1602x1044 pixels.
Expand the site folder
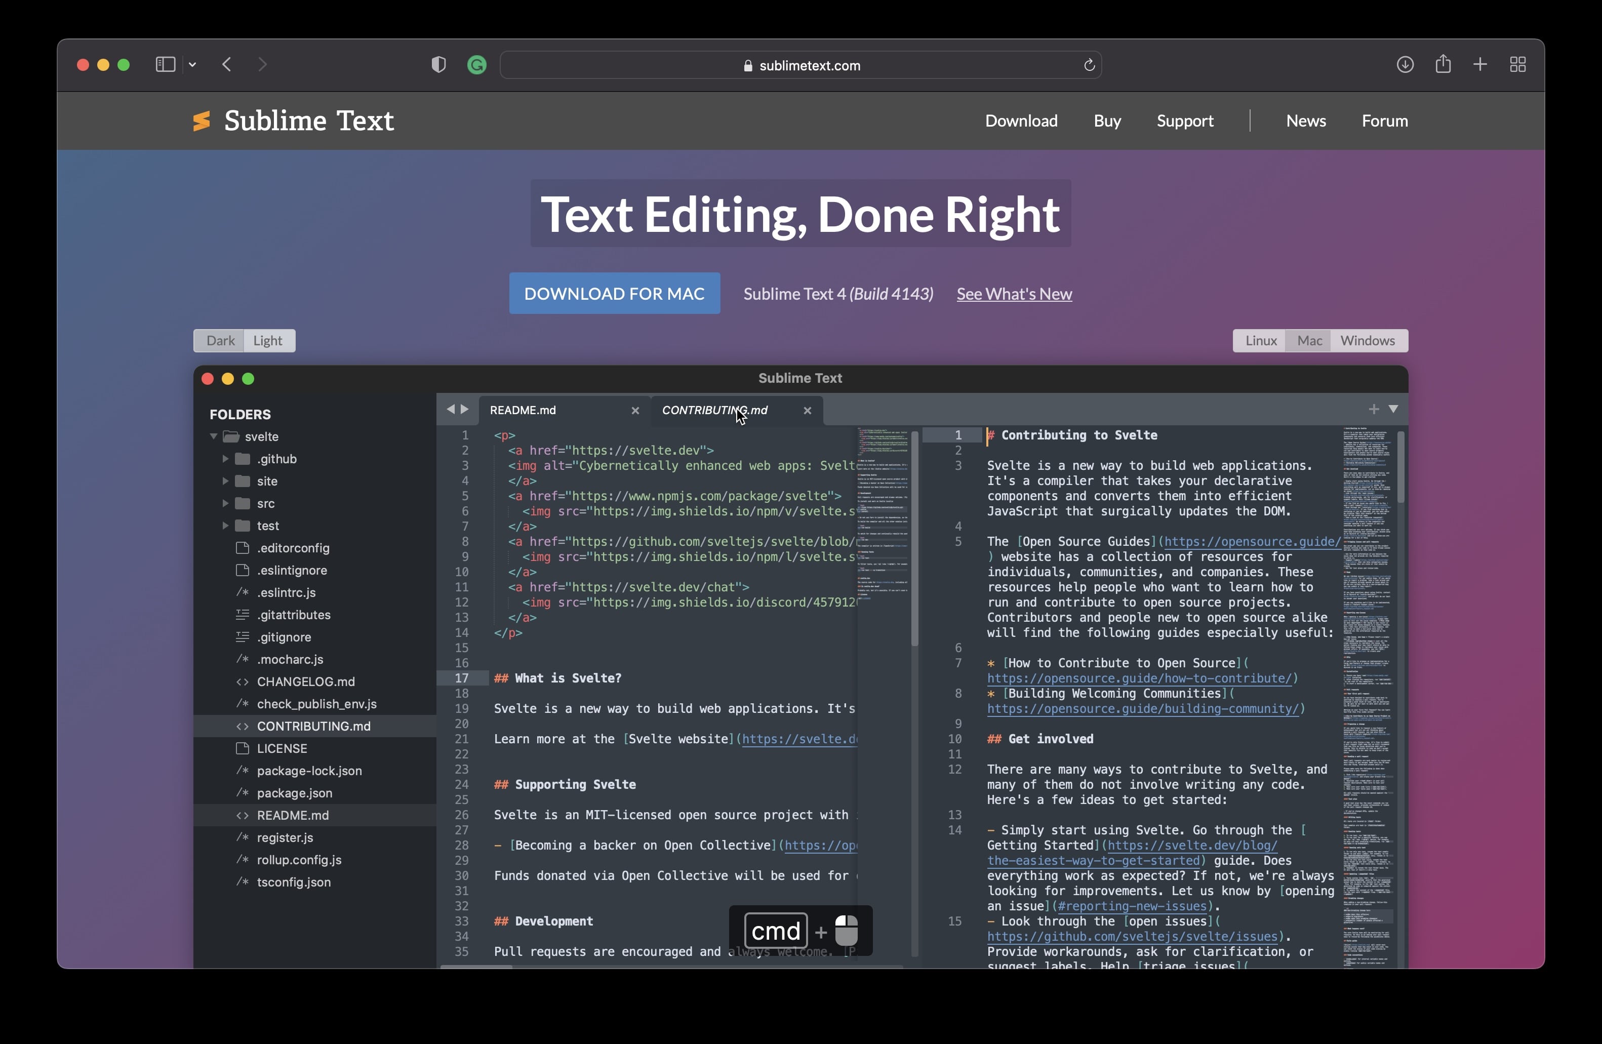(225, 481)
